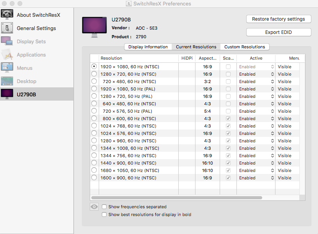The image size is (318, 234).
Task: Select the 720 × 480, 60 Hz radio button
Action: [x=94, y=81]
